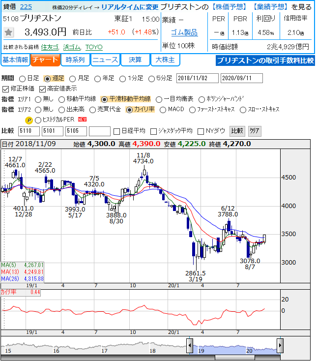Viewport: 316px width, 361px height.
Task: Toggle 高安値表示 checkbox
Action: (43, 89)
